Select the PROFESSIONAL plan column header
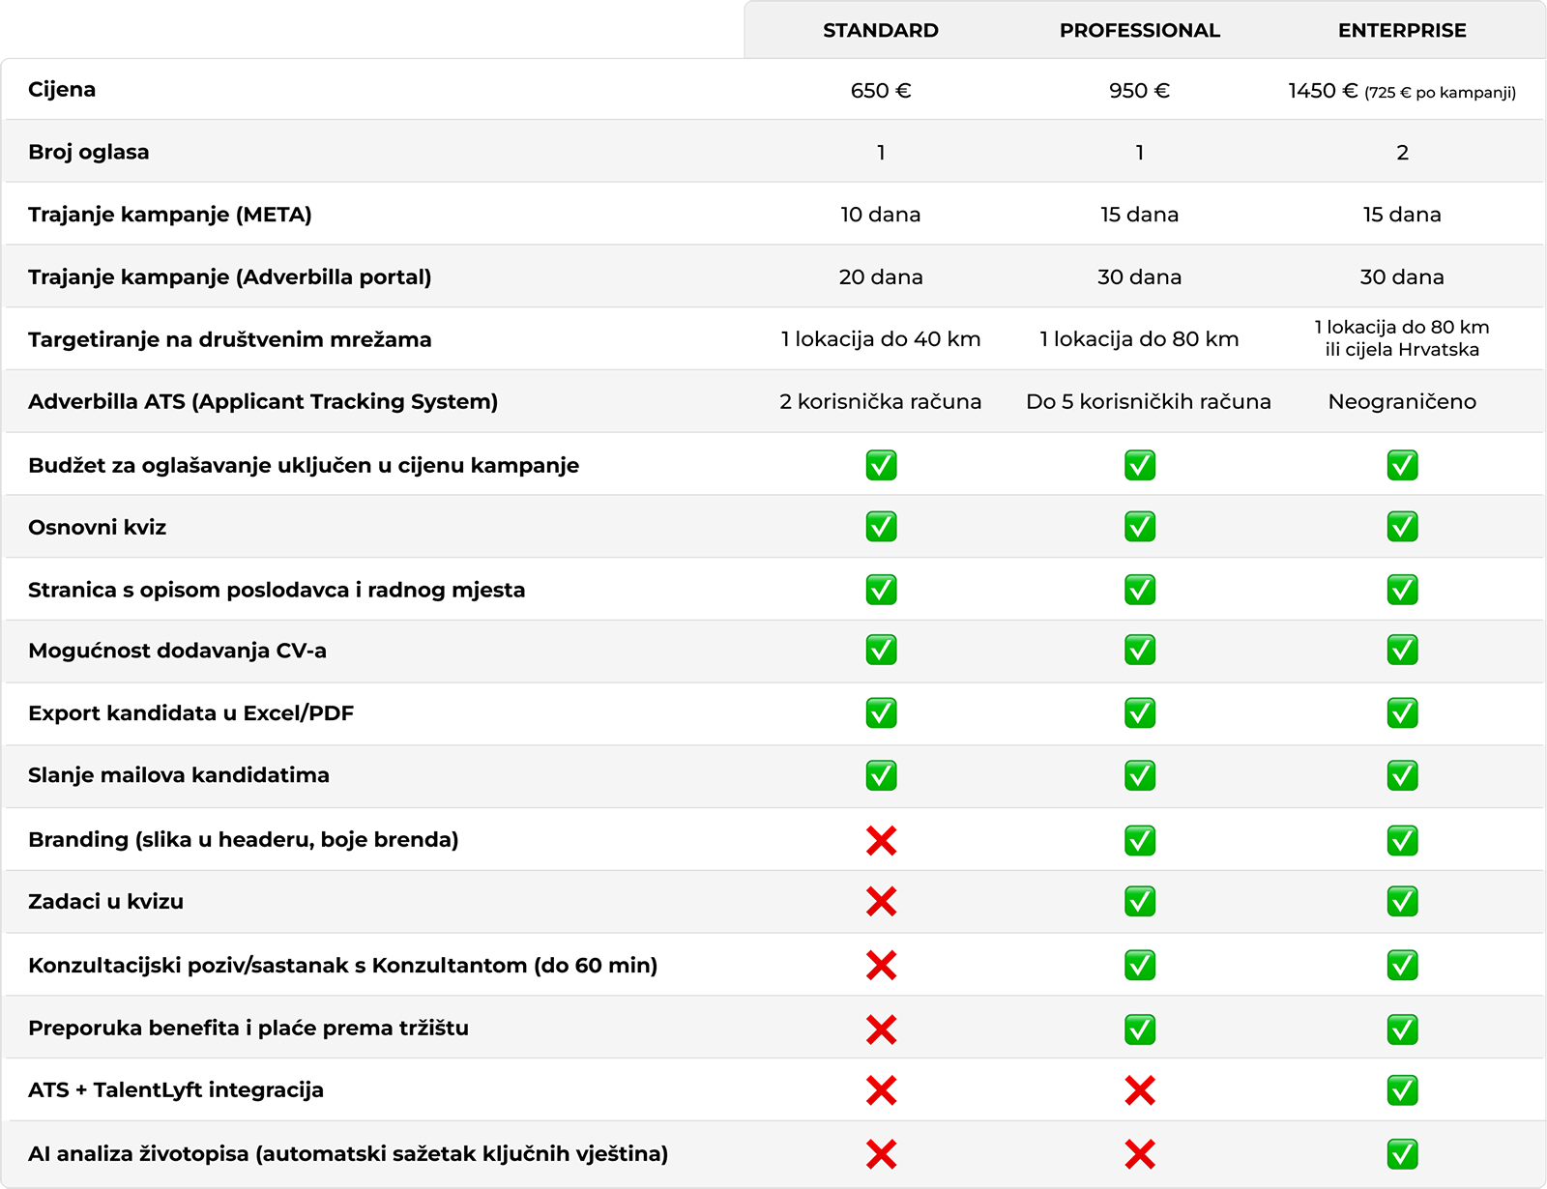This screenshot has height=1189, width=1547. 1140,31
